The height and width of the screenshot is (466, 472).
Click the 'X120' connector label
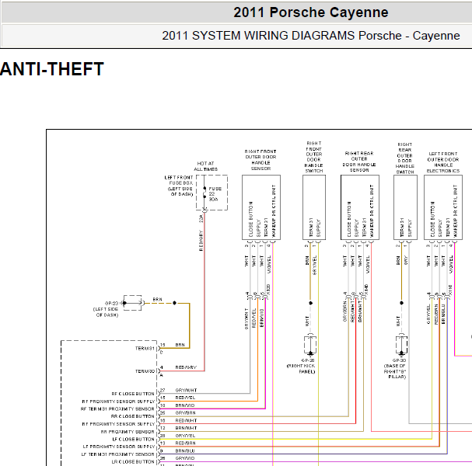pos(268,289)
